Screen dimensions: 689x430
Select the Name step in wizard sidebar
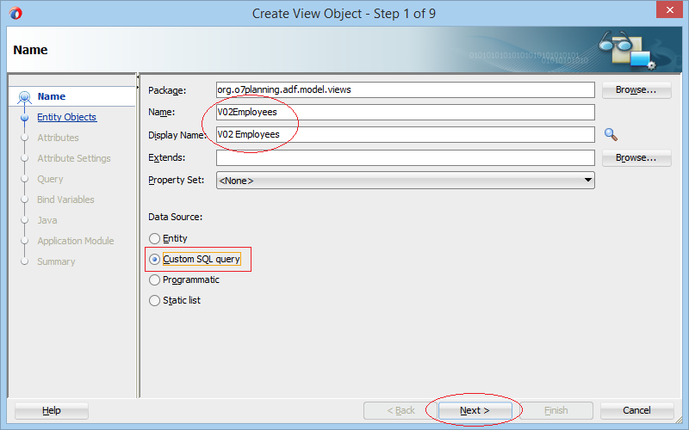tap(52, 96)
